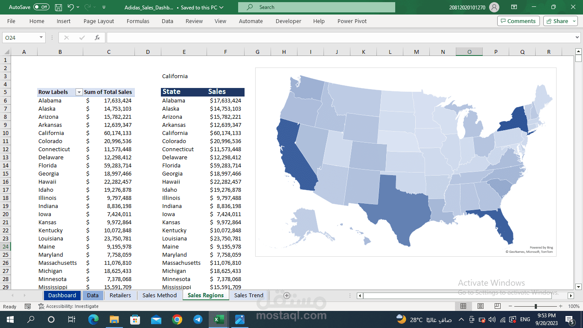The width and height of the screenshot is (583, 328).
Task: Click the 100% zoom level
Action: click(x=574, y=306)
